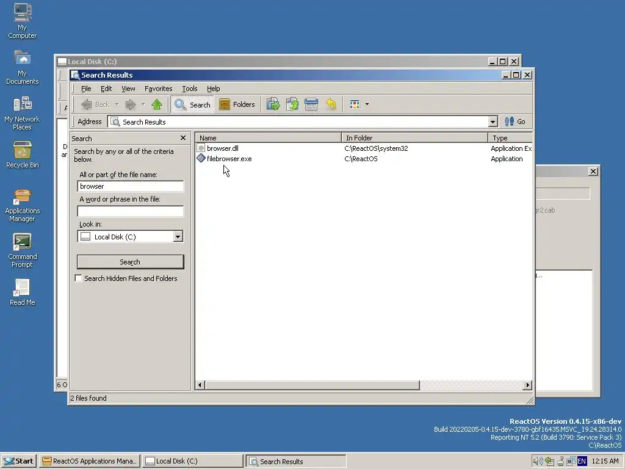Viewport: 625px width, 469px height.
Task: Click the yellow Undo arrow icon
Action: pyautogui.click(x=330, y=104)
